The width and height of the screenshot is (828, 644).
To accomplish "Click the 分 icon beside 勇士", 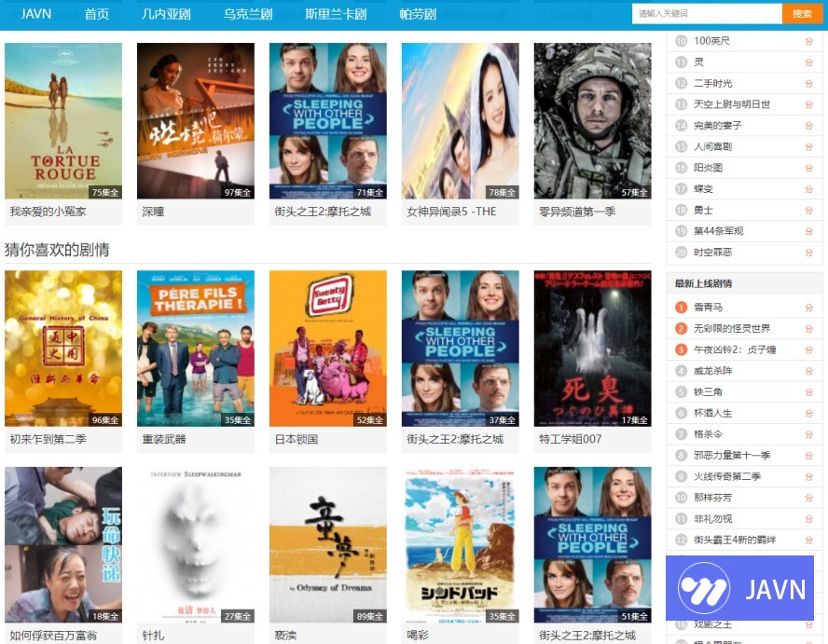I will pyautogui.click(x=808, y=210).
